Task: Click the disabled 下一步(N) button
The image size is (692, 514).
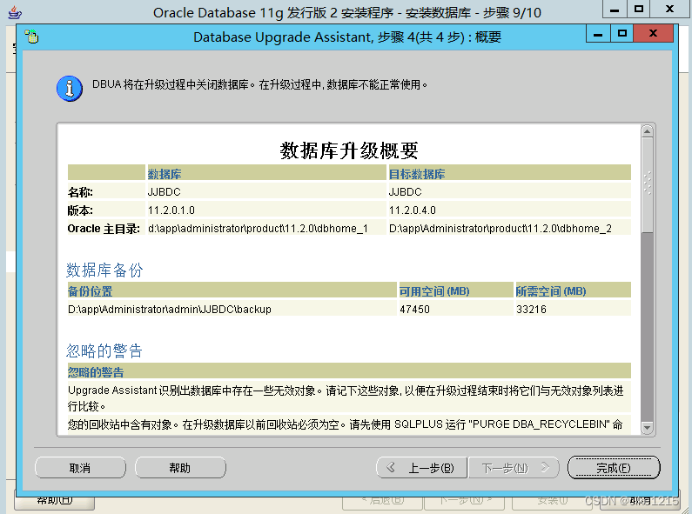Action: click(514, 467)
